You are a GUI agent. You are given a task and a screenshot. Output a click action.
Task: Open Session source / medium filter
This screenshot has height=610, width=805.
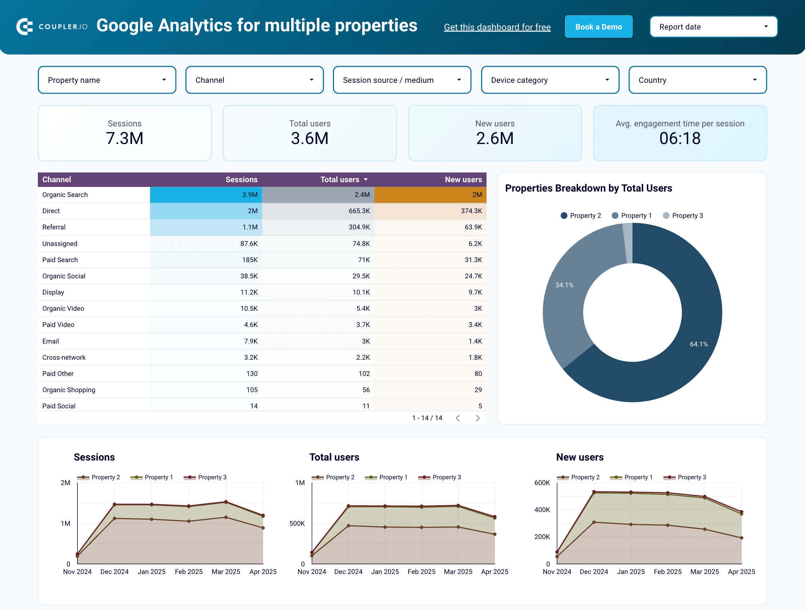[402, 80]
